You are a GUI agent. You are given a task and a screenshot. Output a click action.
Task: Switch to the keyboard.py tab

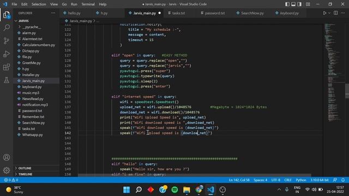[290, 13]
